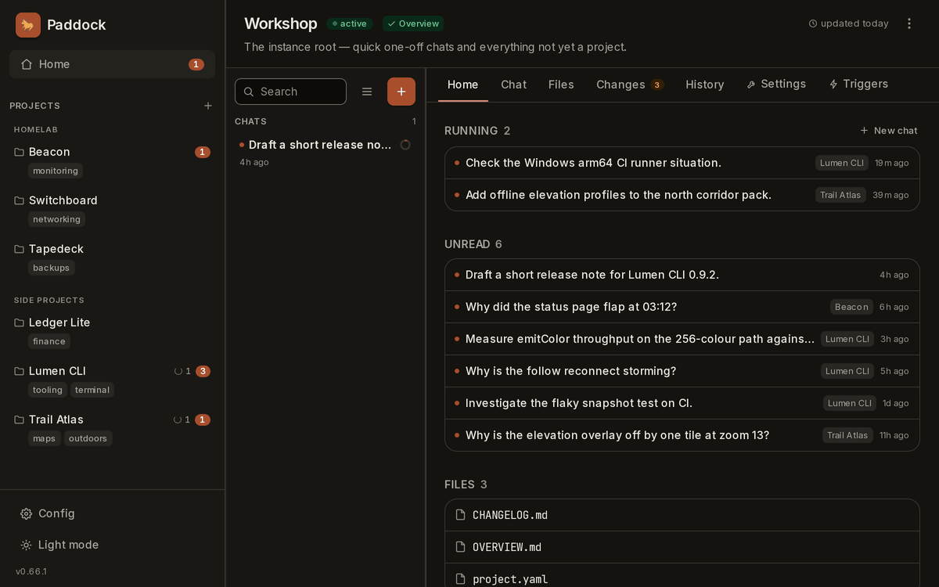Screen dimensions: 939x587
Task: Switch to the Files tab
Action: pyautogui.click(x=561, y=85)
